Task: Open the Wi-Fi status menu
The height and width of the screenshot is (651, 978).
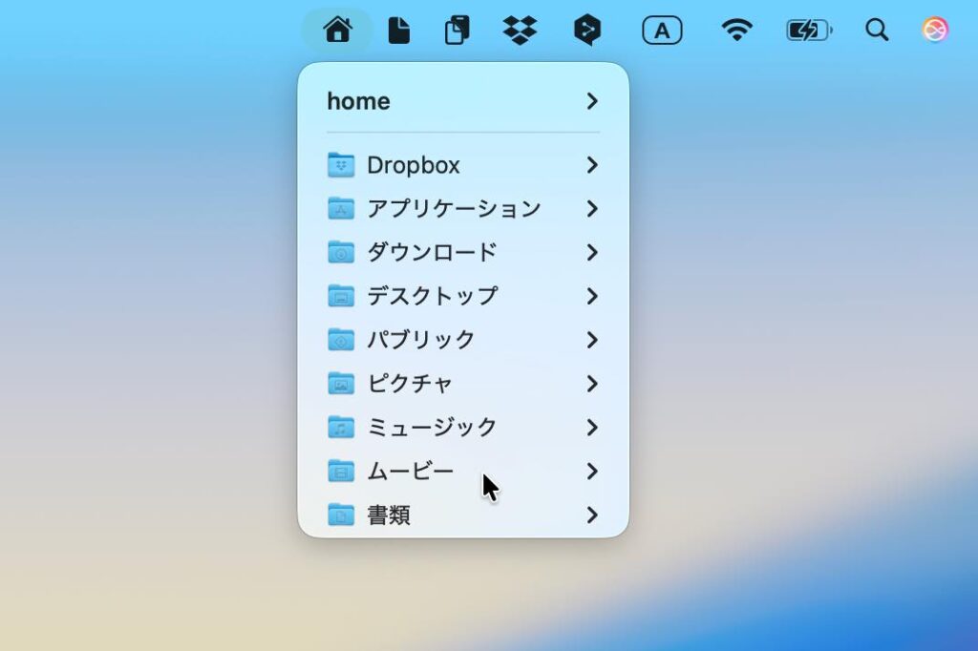Action: tap(736, 31)
